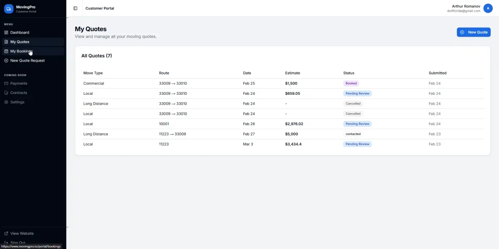Click Arthur Romanov account name

(466, 6)
